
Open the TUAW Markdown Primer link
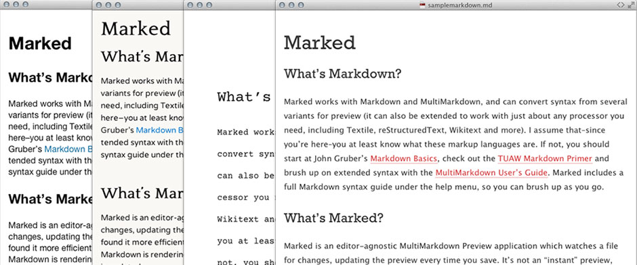pyautogui.click(x=545, y=158)
